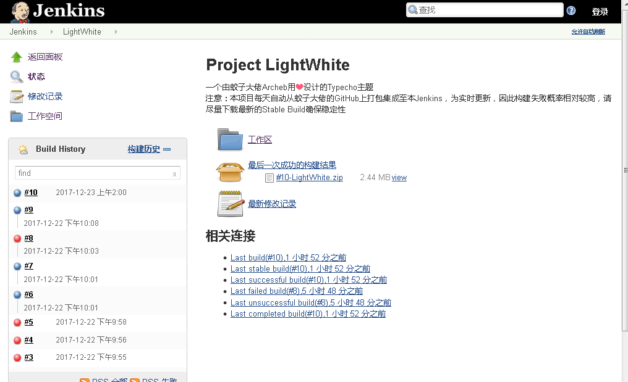Image resolution: width=628 pixels, height=382 pixels.
Task: Open Last failed build(#8) link
Action: [296, 291]
